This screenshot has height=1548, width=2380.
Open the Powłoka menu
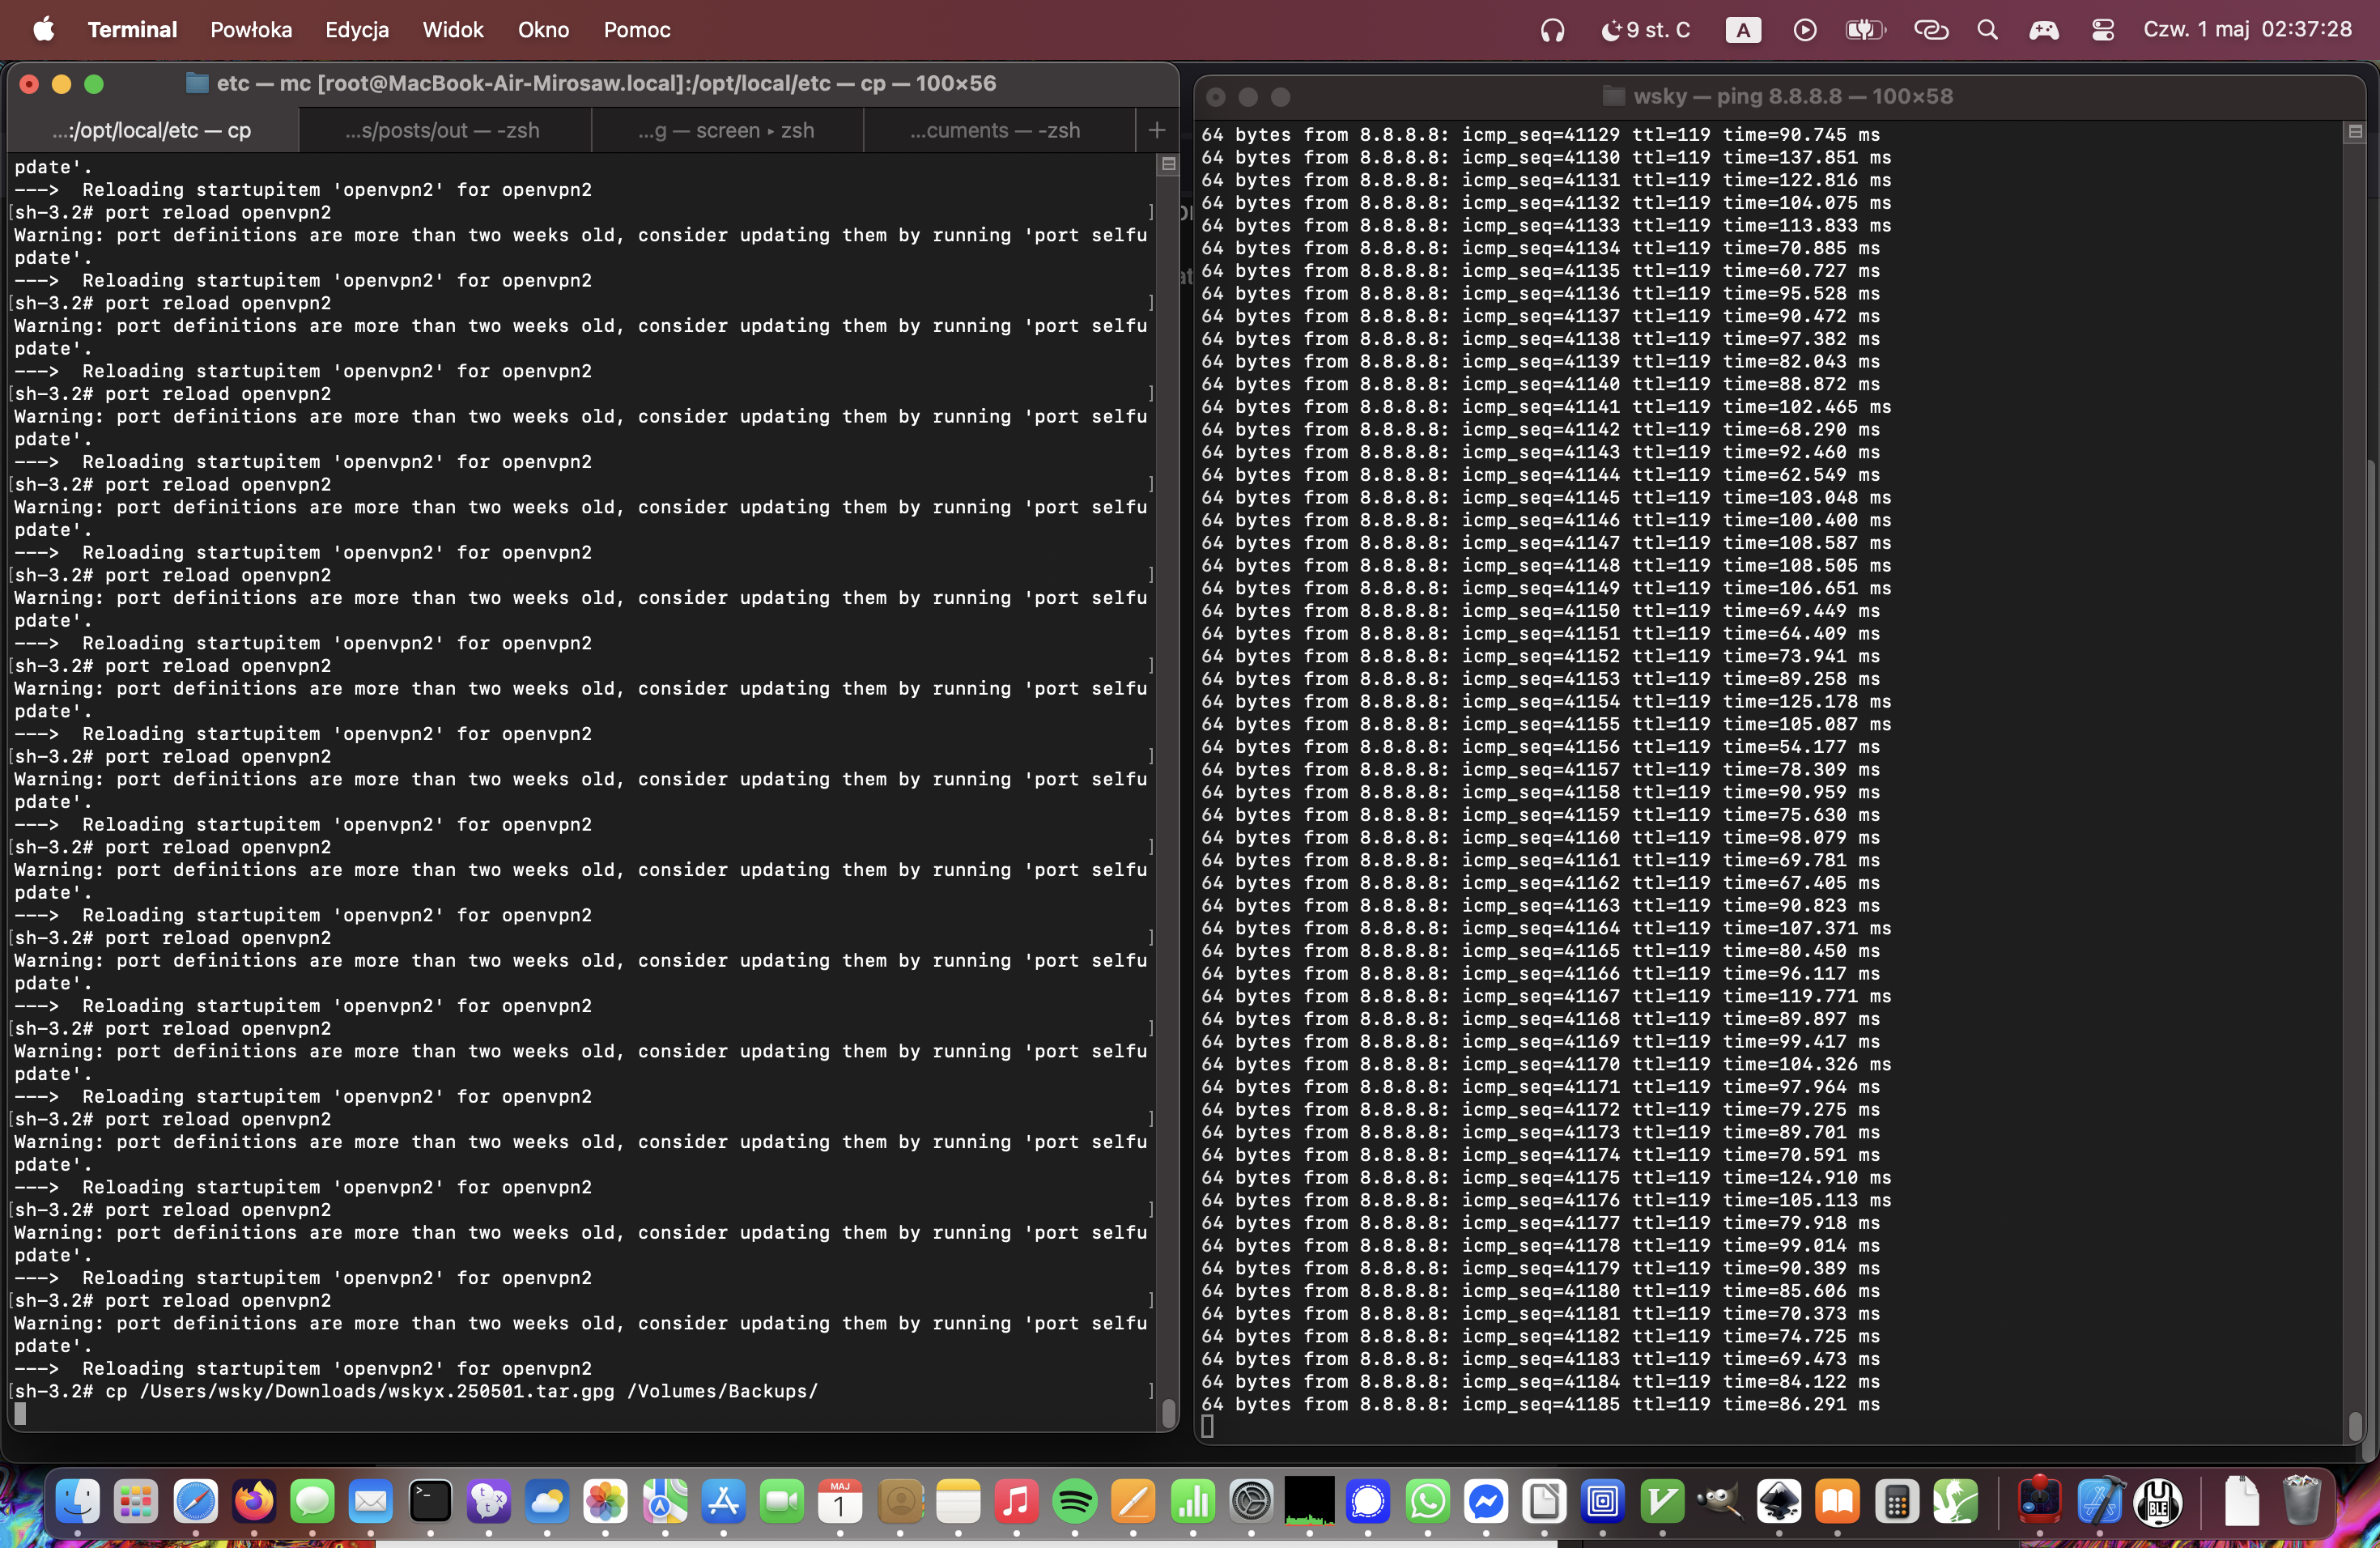tap(251, 30)
